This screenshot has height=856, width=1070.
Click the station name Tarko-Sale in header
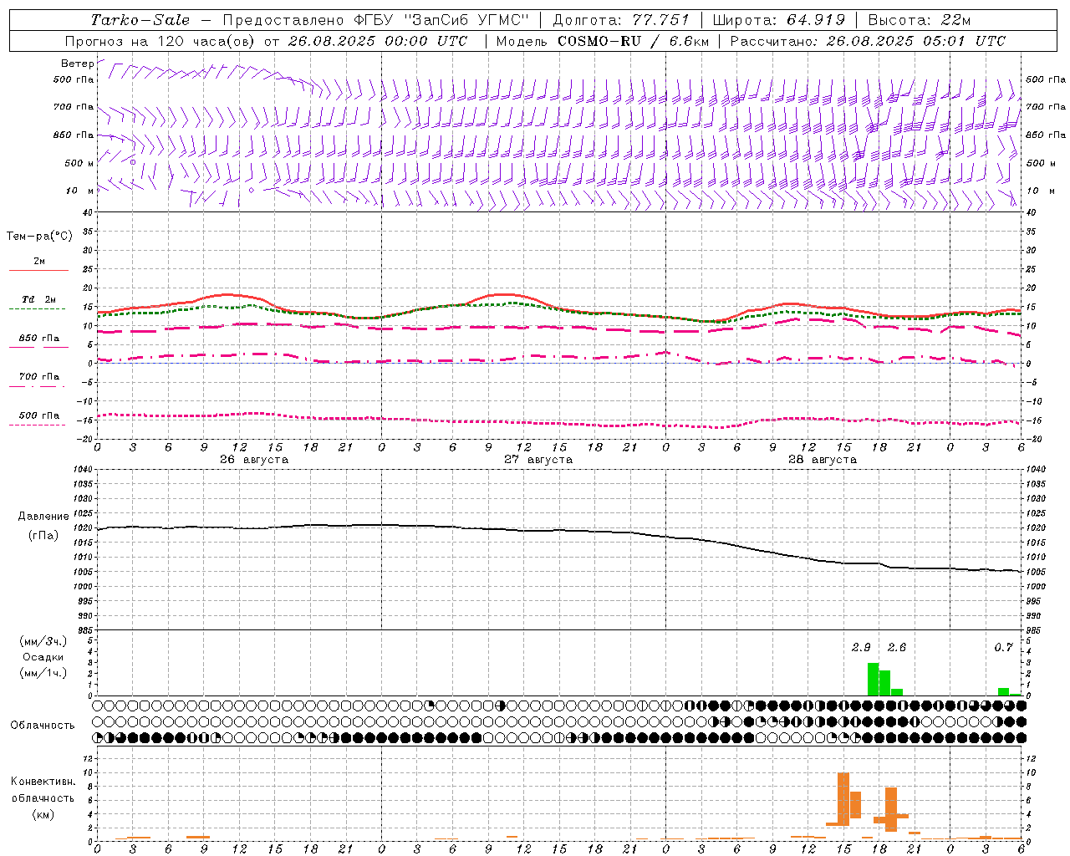(x=140, y=20)
